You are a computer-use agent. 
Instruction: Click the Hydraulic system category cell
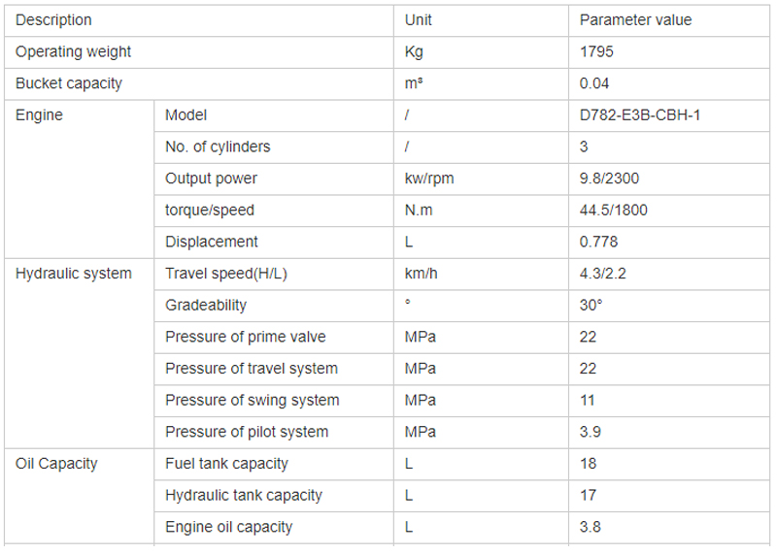coord(80,353)
